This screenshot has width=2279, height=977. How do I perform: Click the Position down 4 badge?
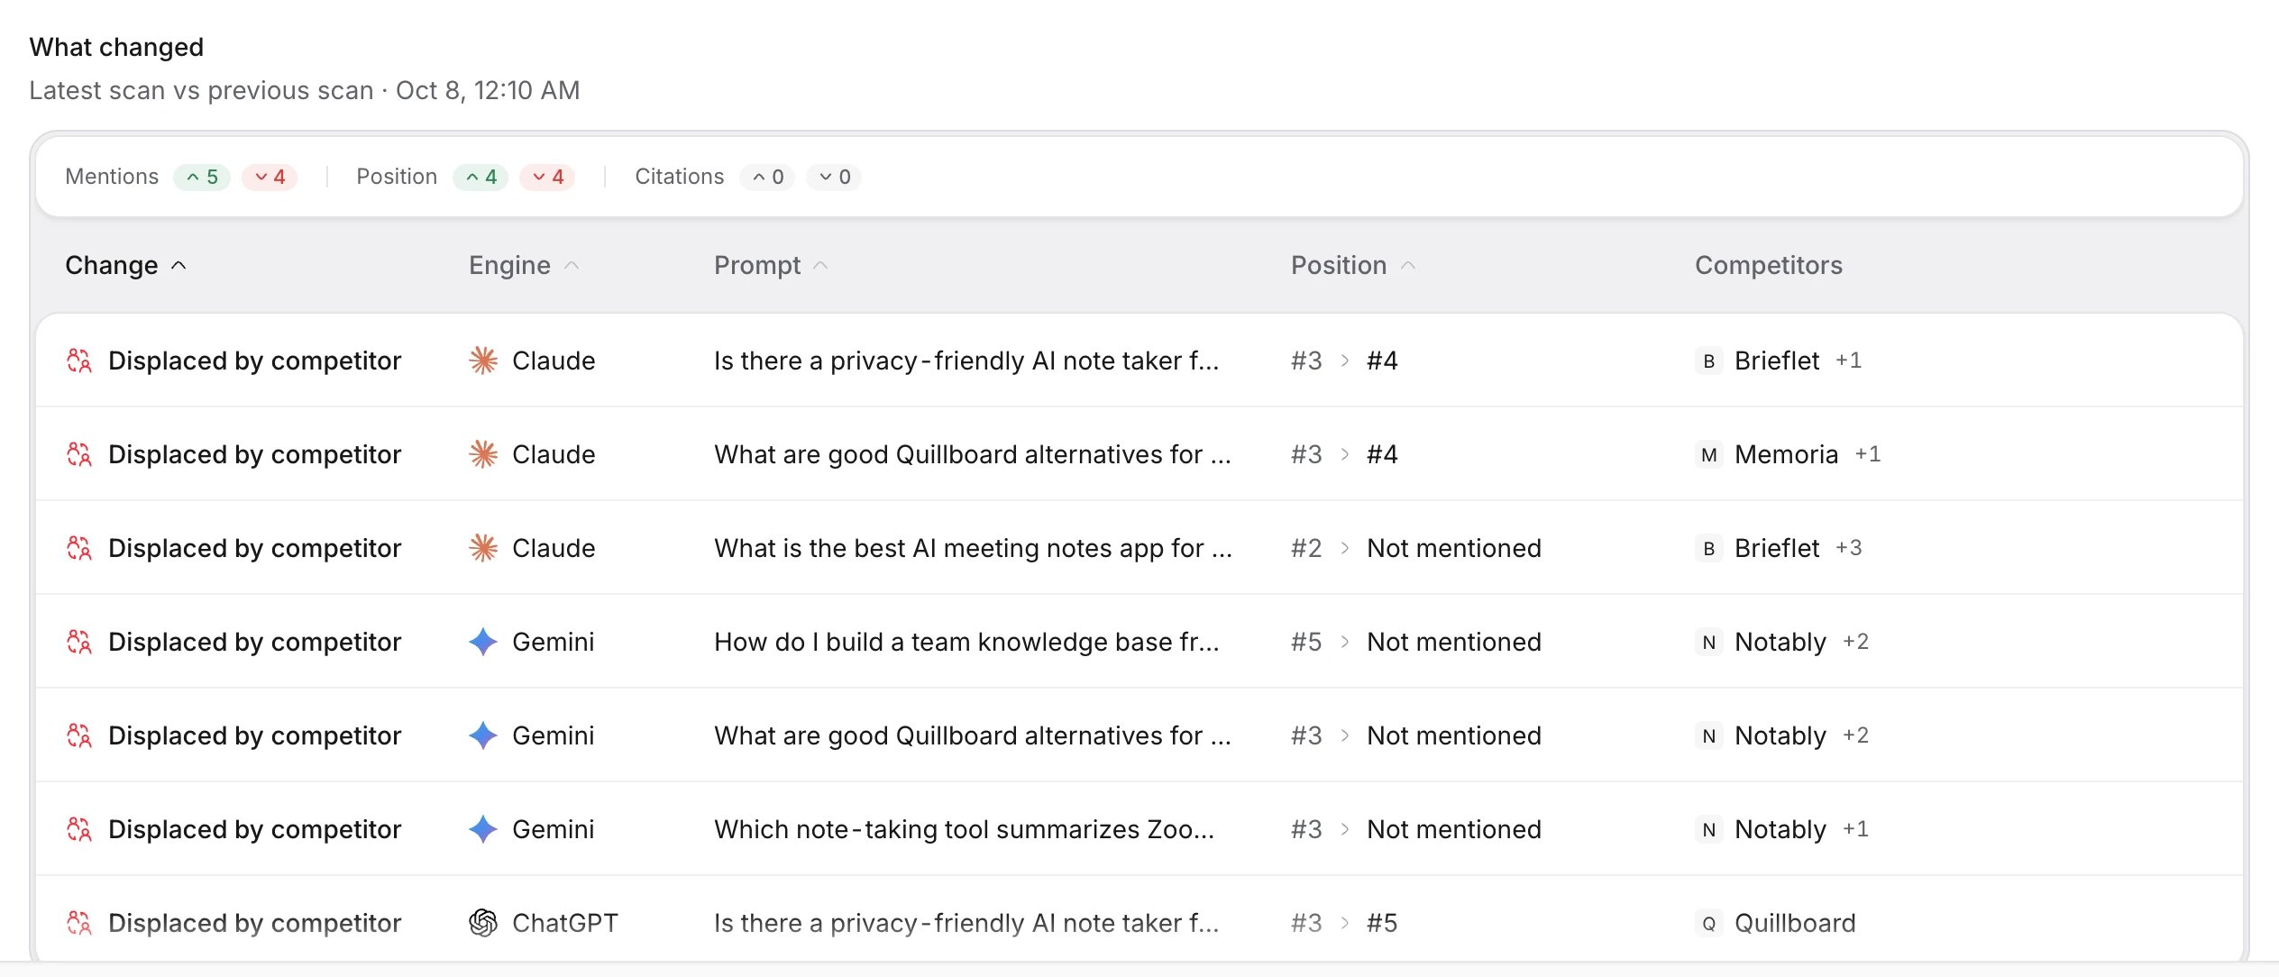pyautogui.click(x=547, y=177)
